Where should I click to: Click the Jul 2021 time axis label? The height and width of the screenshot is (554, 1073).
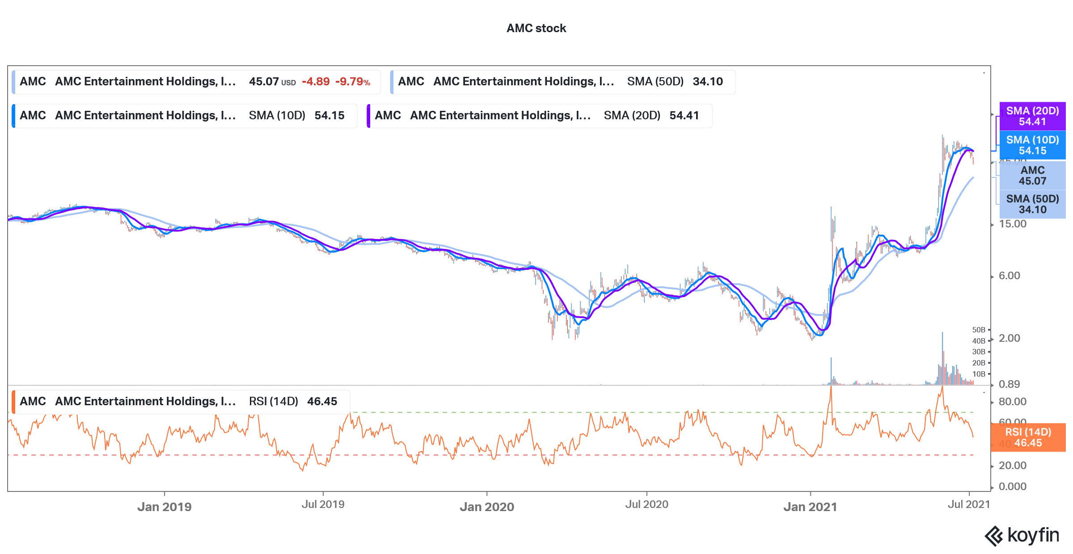tap(969, 504)
